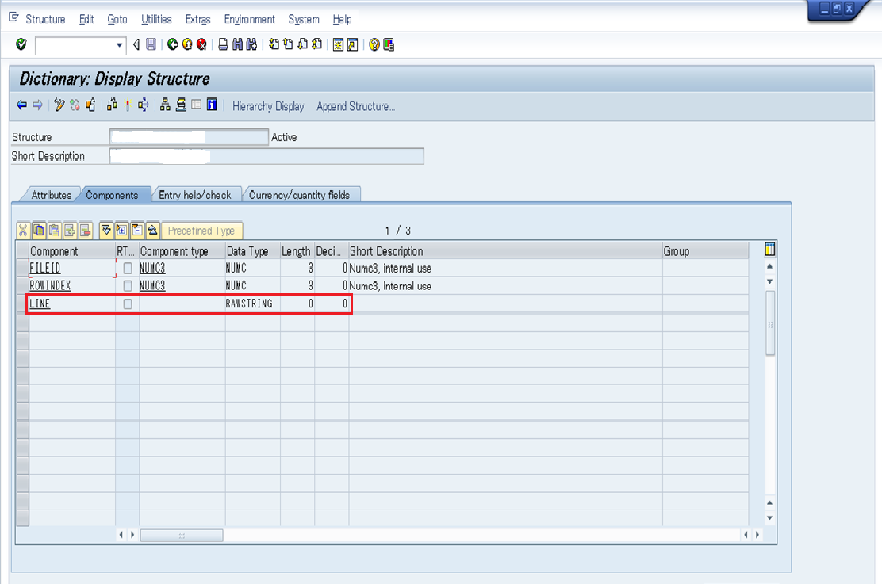Viewport: 882px width, 584px height.
Task: Click the Generate Shortcut icon
Action: (x=353, y=44)
